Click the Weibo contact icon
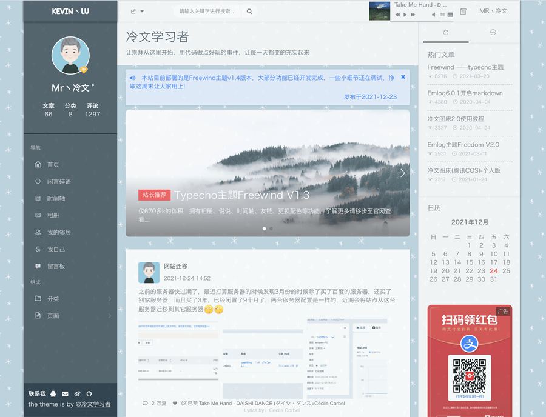 pos(77,394)
